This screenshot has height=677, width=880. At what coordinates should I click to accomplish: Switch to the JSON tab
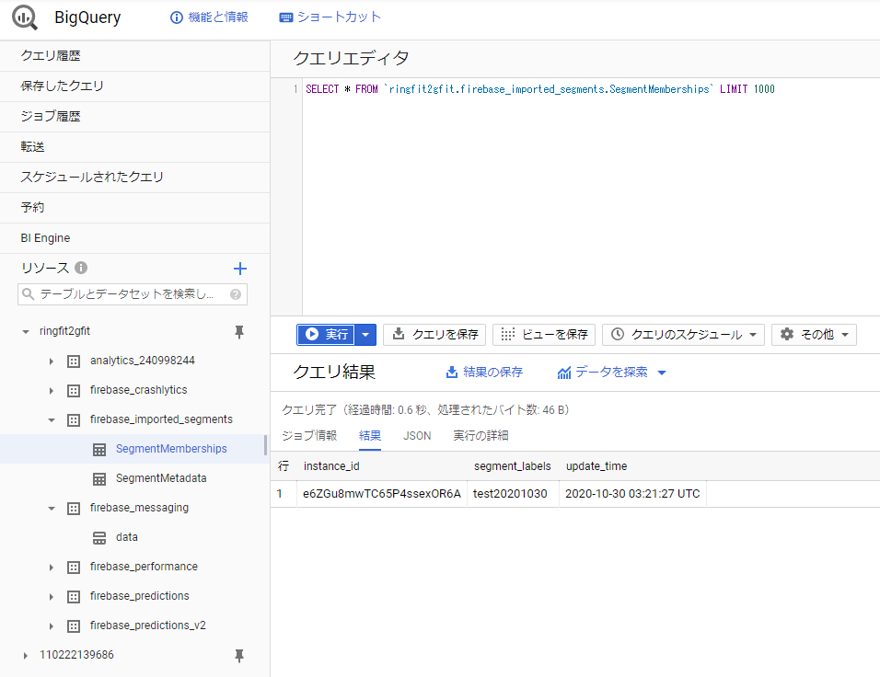(417, 436)
